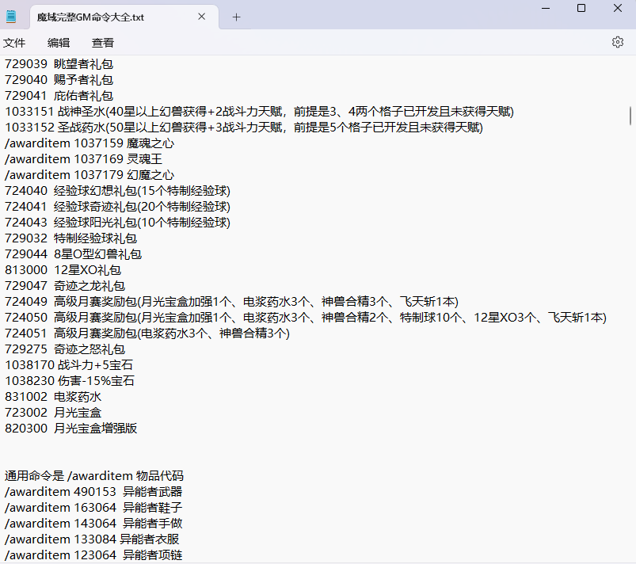This screenshot has height=564, width=636.
Task: Close the 魔域完整GM命令大全.txt tab
Action: coord(201,17)
